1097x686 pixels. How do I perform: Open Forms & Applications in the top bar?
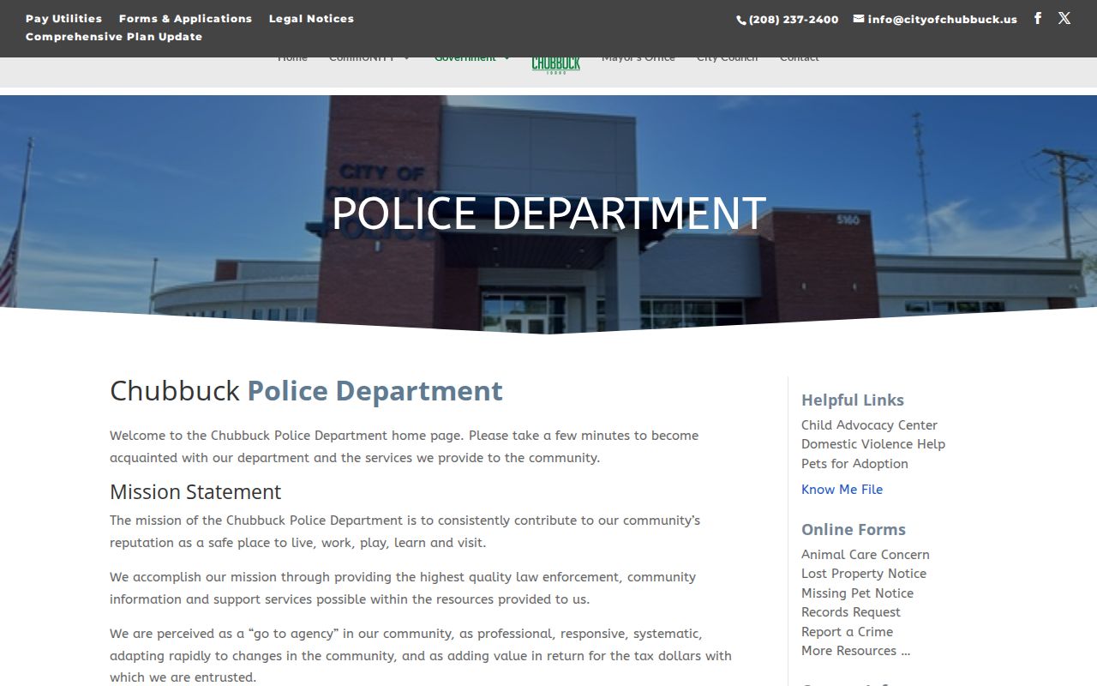(x=185, y=18)
